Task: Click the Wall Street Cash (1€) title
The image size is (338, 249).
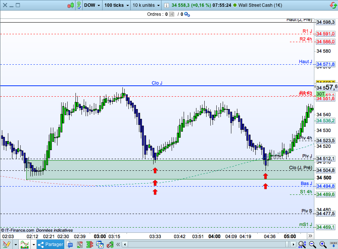Action: 260,5
